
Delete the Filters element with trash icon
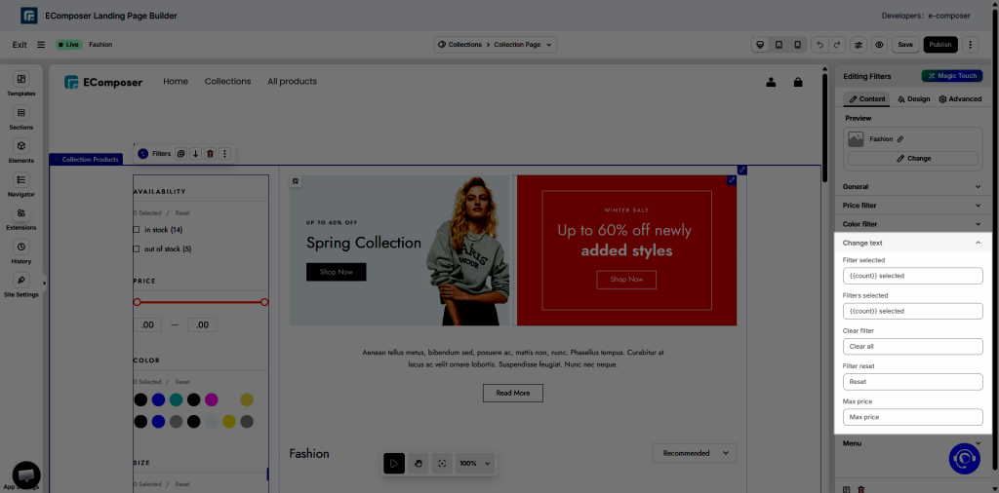coord(210,154)
